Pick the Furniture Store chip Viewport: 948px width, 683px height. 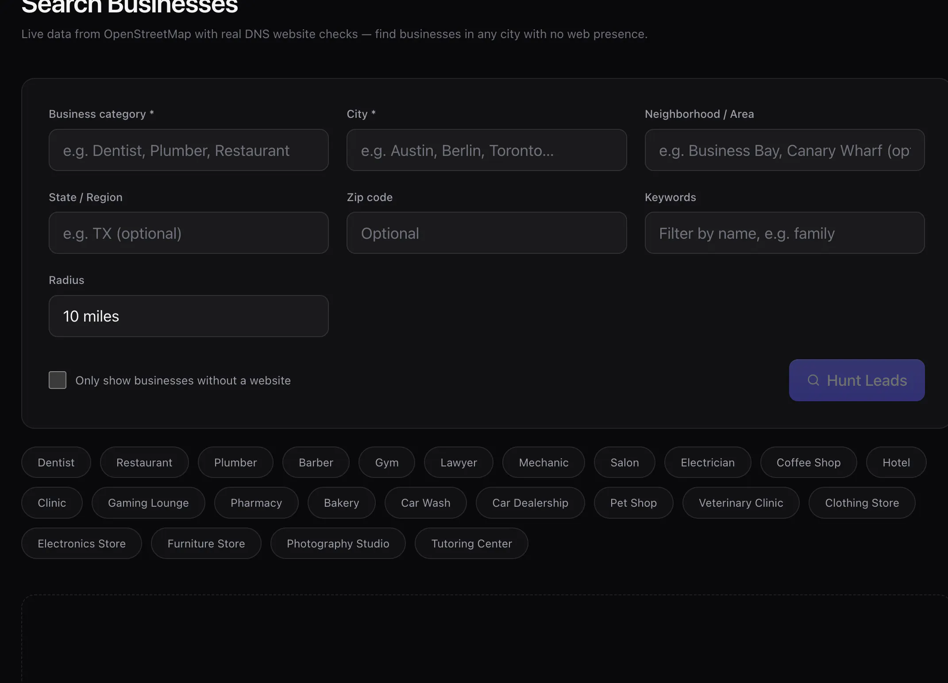click(206, 543)
